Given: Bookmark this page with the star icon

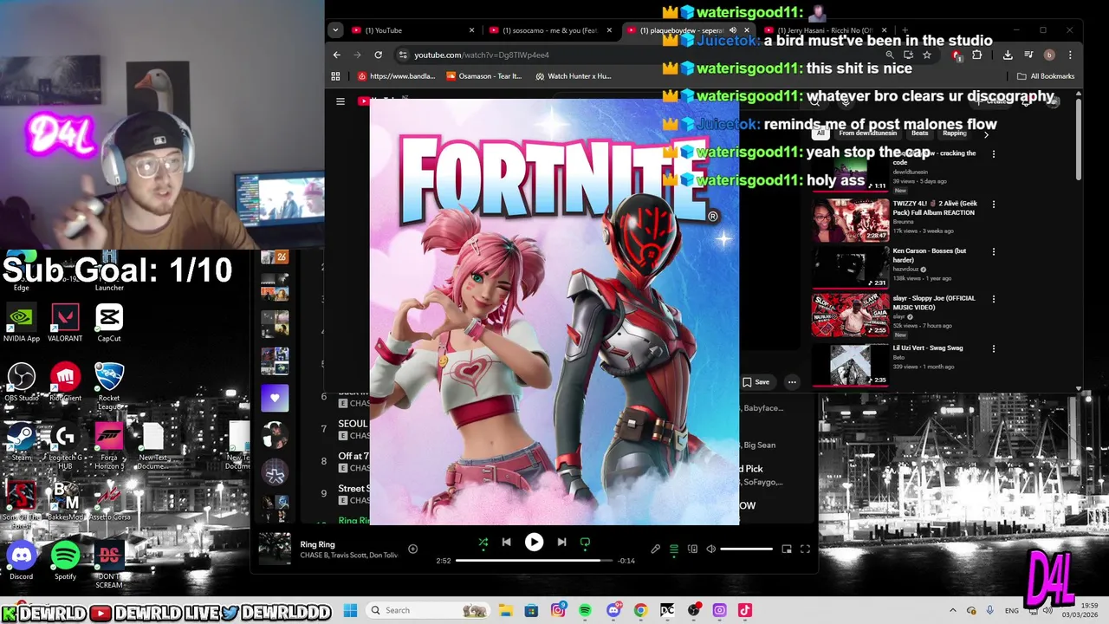Looking at the screenshot, I should pyautogui.click(x=927, y=55).
